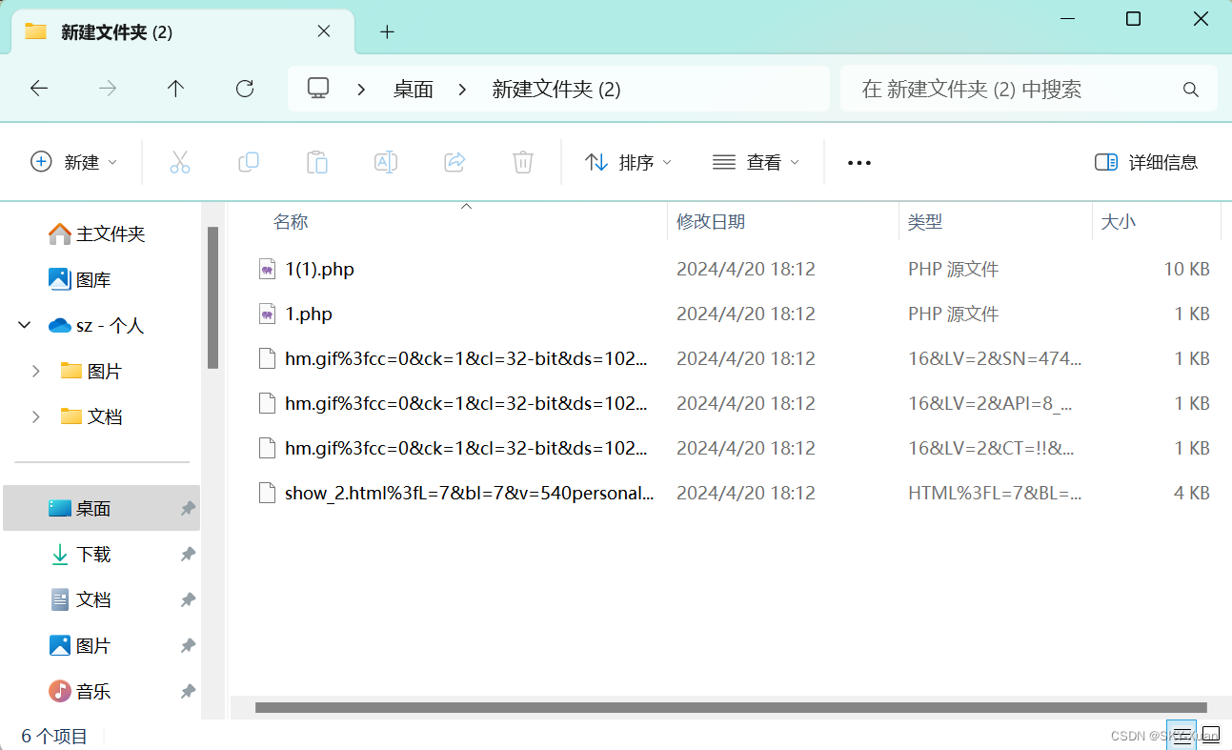
Task: Navigate up one level with the up arrow
Action: click(175, 88)
